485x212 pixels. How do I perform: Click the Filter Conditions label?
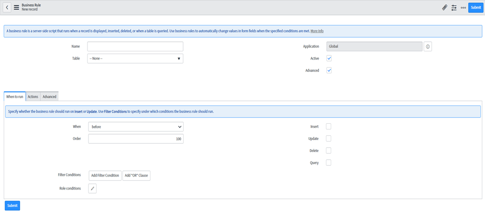click(x=69, y=175)
